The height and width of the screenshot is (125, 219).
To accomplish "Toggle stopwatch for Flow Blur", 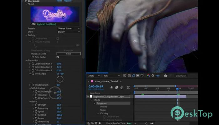I will coord(36,95).
